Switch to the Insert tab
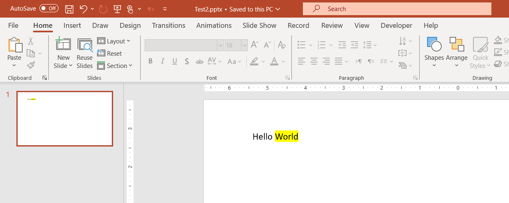This screenshot has width=509, height=203. point(72,25)
